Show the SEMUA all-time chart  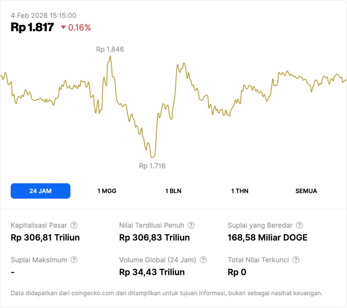306,191
